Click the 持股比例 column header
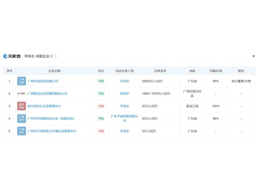Image resolution: width=258 pixels, height=193 pixels. point(216,71)
